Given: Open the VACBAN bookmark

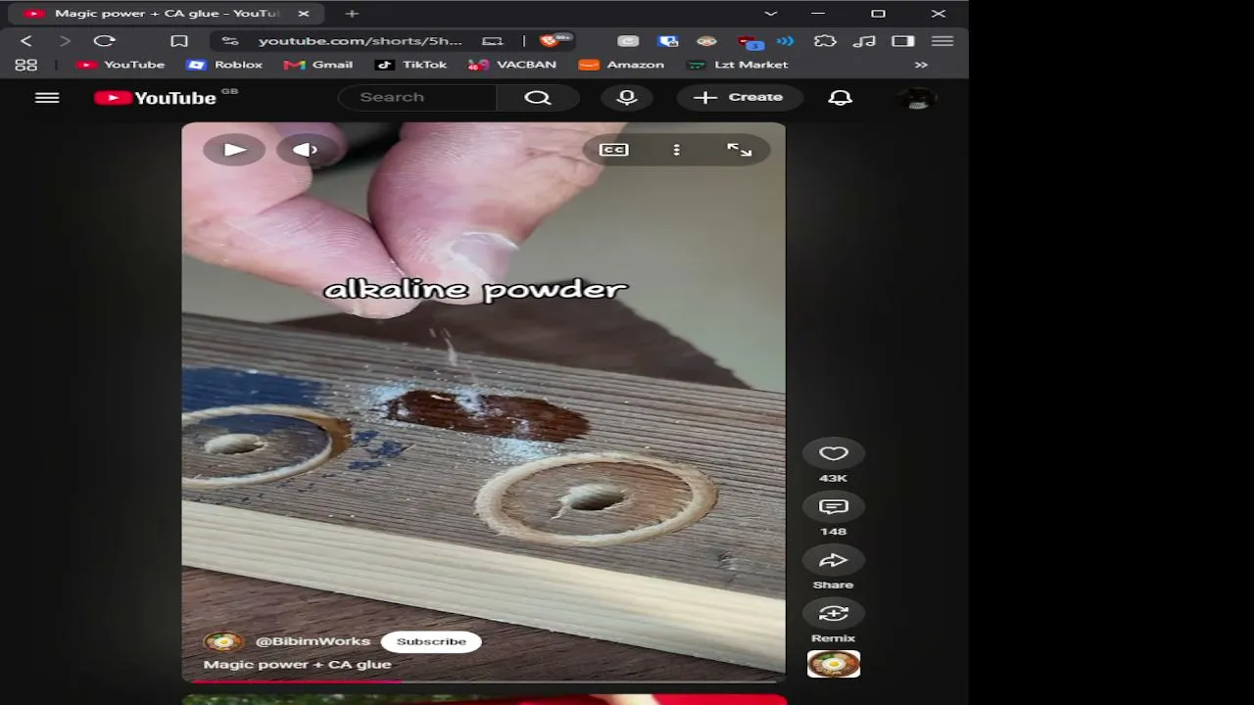Looking at the screenshot, I should (x=512, y=65).
